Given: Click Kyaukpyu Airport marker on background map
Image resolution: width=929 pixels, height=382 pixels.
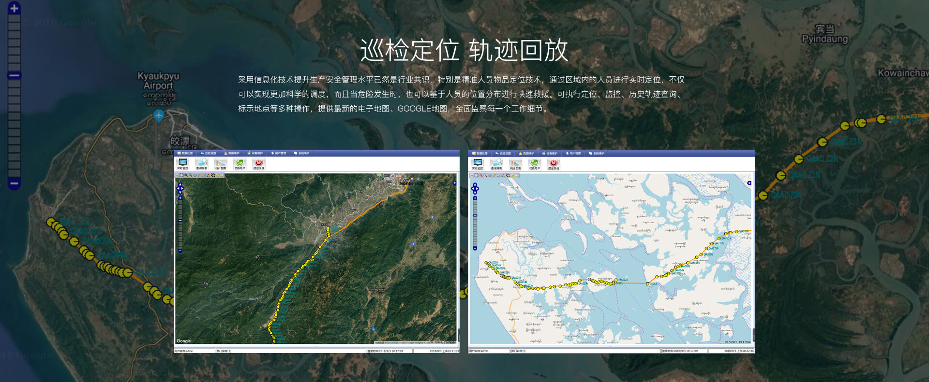Looking at the screenshot, I should (x=158, y=115).
